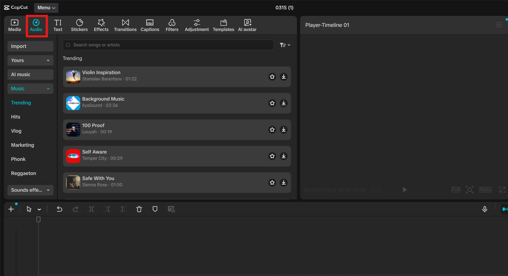
Task: Expand the Sounds effects section
Action: pos(30,190)
